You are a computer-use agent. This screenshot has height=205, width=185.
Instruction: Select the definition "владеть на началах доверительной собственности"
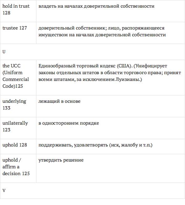97,6
